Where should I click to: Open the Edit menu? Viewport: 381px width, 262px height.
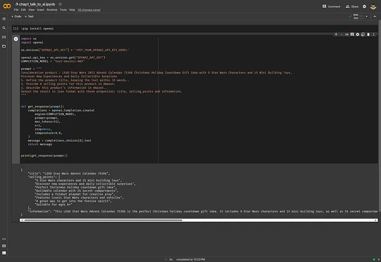[23, 10]
